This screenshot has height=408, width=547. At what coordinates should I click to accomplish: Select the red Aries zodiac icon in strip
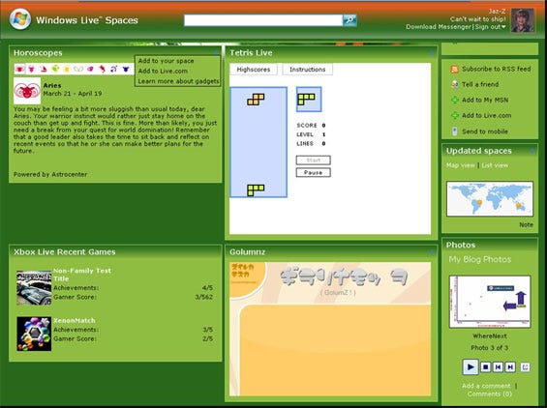point(19,69)
